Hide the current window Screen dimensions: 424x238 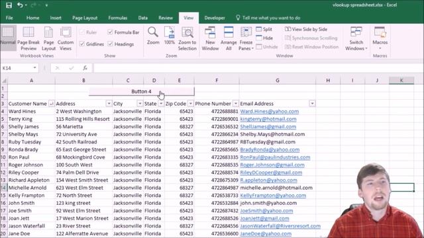tap(264, 38)
